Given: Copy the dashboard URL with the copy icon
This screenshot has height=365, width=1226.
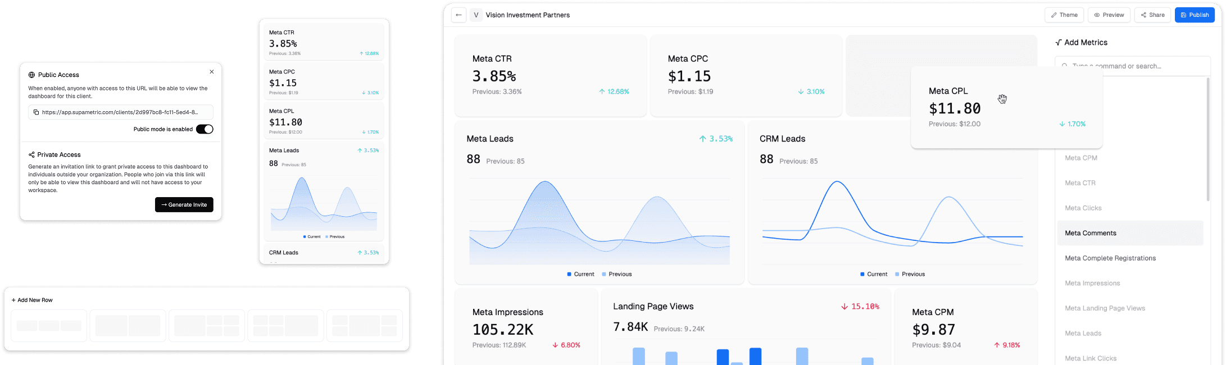Looking at the screenshot, I should pos(36,112).
